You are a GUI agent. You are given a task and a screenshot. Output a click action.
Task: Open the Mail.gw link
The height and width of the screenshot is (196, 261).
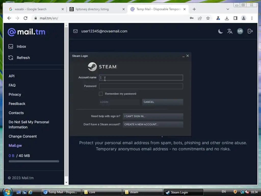click(x=15, y=145)
